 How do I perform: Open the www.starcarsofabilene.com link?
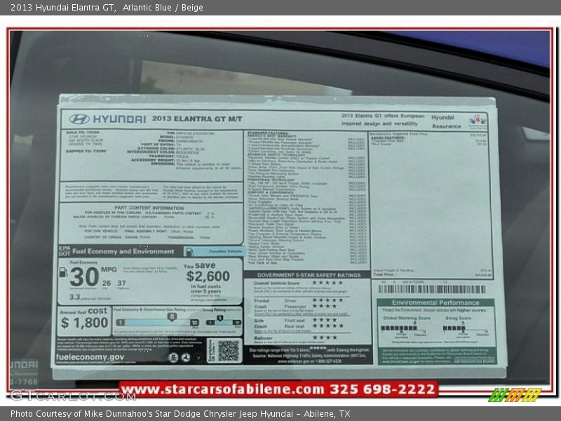click(x=222, y=389)
